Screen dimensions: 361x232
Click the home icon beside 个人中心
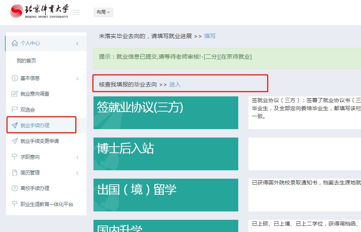(15, 43)
